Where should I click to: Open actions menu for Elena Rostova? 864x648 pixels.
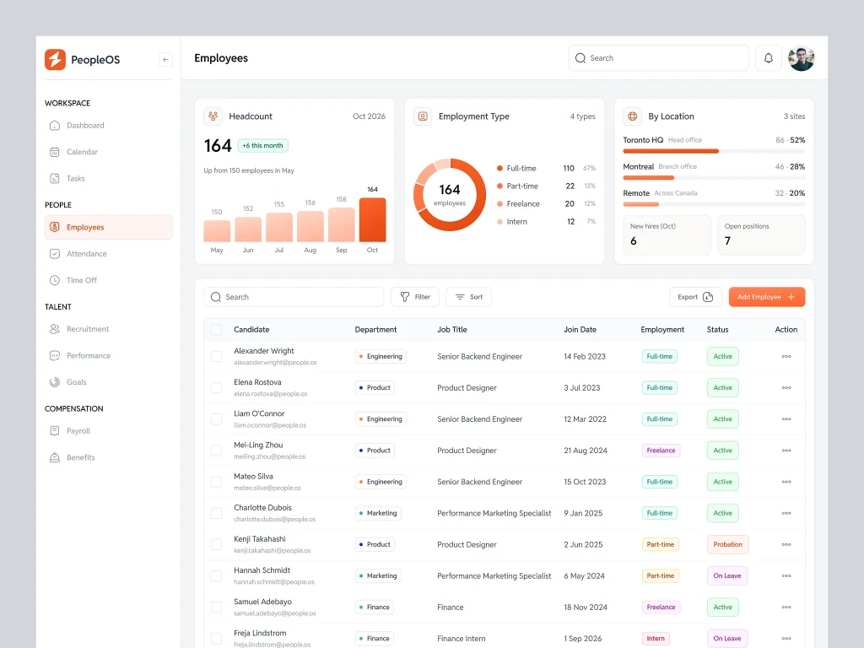pyautogui.click(x=786, y=388)
